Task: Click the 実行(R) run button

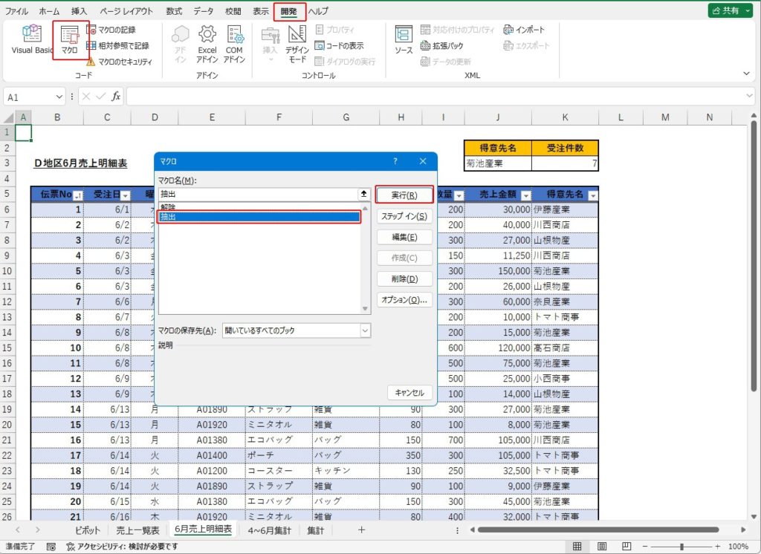Action: (x=404, y=195)
